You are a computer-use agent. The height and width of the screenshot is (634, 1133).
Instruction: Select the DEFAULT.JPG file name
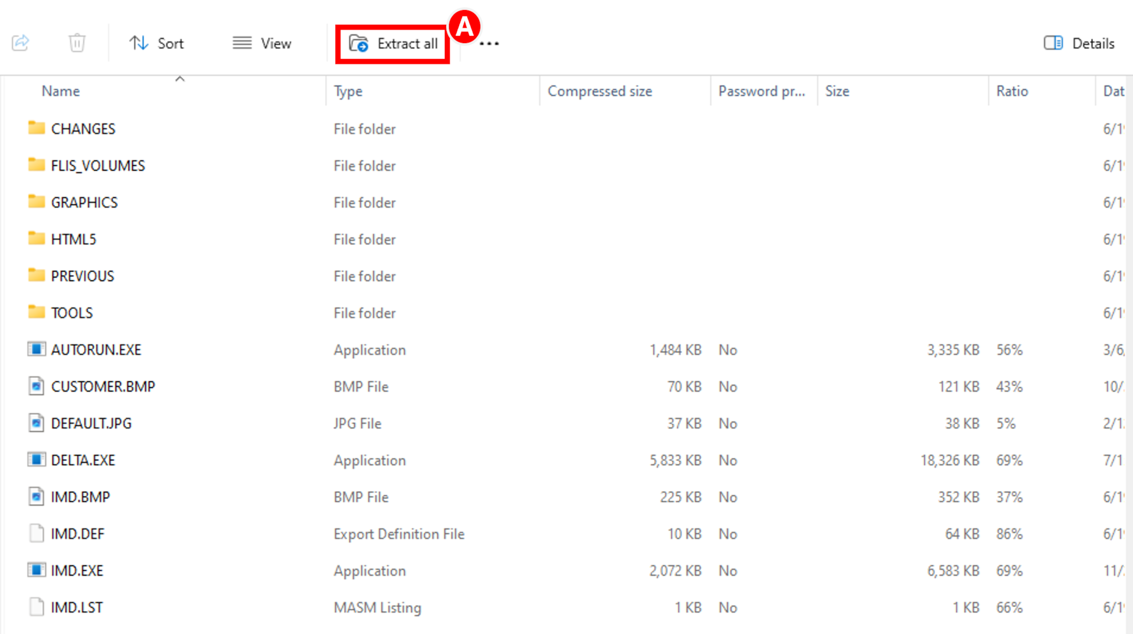(x=91, y=423)
